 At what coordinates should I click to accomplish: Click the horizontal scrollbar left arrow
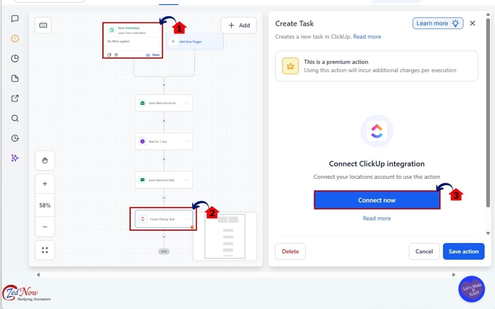tap(38, 275)
